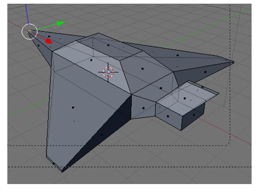This screenshot has height=191, width=263.
Task: Select the top cockpit face center dot
Action: [108, 45]
